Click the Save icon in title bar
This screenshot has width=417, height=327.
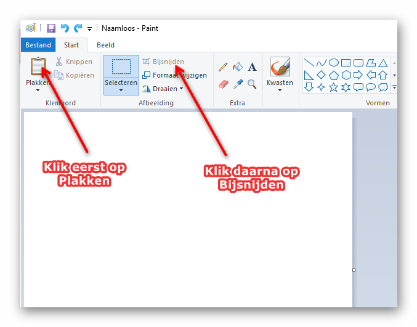tap(51, 28)
